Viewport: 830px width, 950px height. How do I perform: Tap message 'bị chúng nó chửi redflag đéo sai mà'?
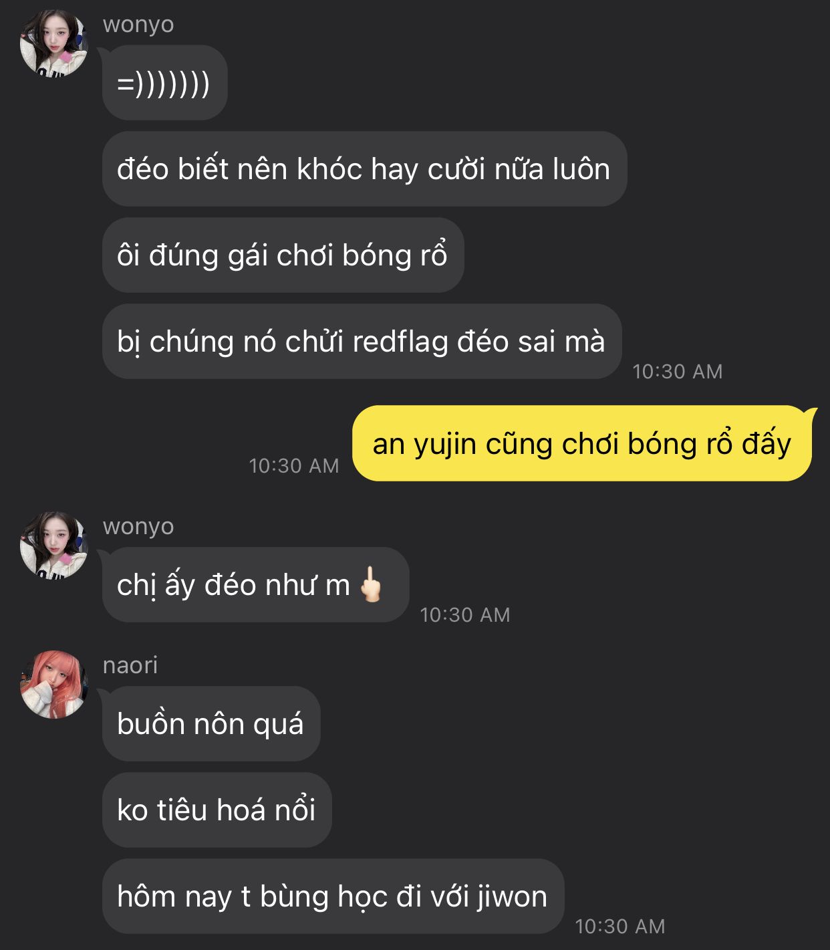tap(362, 341)
